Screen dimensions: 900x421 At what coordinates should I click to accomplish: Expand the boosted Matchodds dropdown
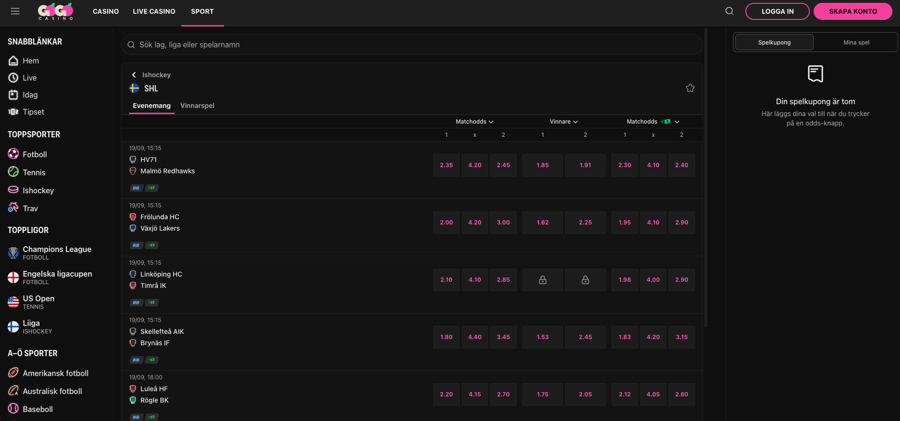click(x=653, y=122)
